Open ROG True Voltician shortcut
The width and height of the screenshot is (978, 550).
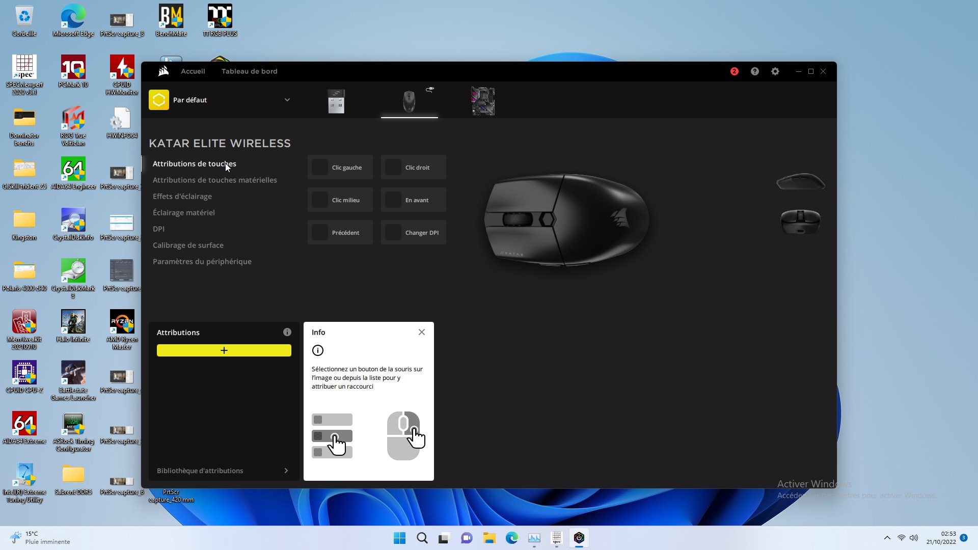tap(73, 126)
